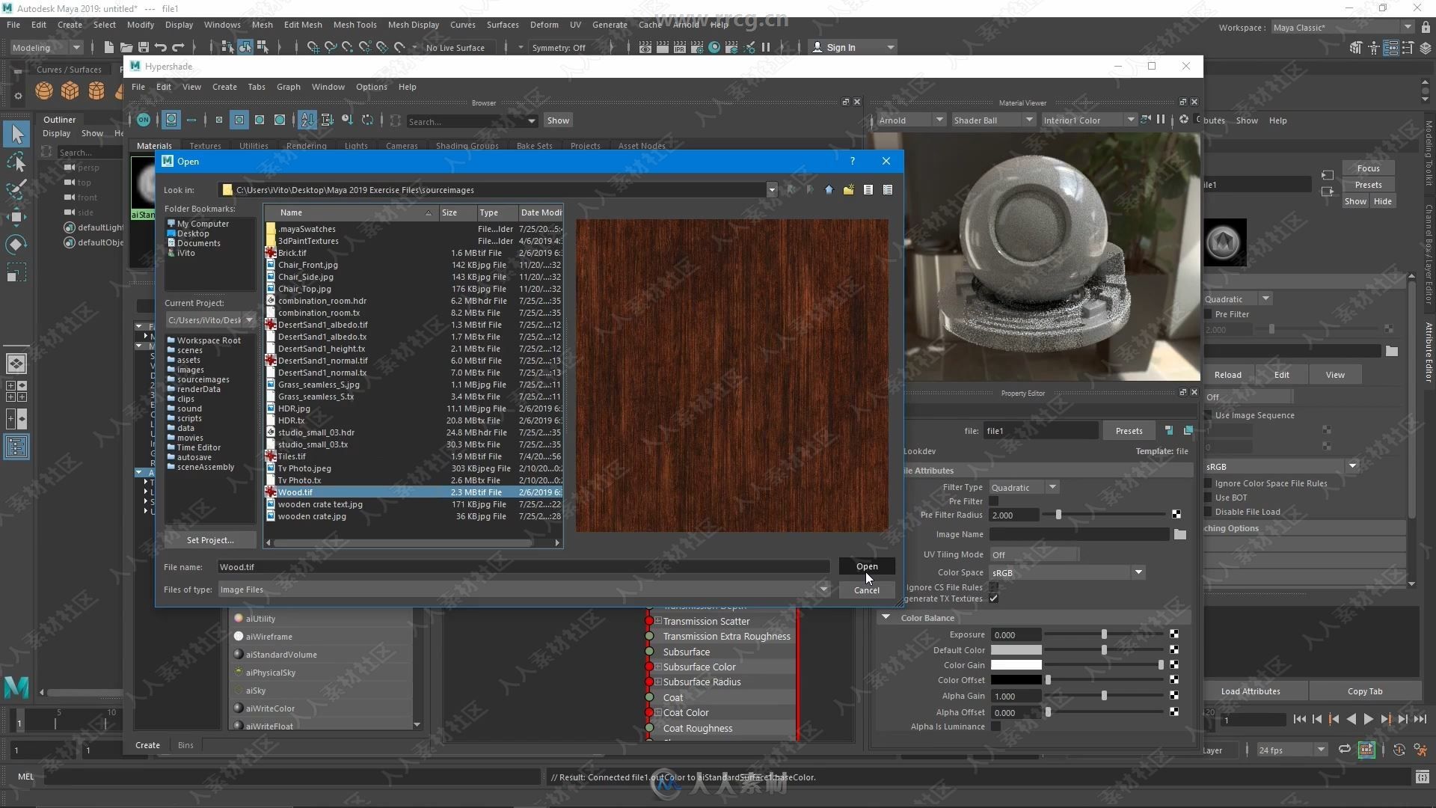Toggle Ignore Color Space File Rules checkbox
The image size is (1436, 808).
tap(1208, 483)
